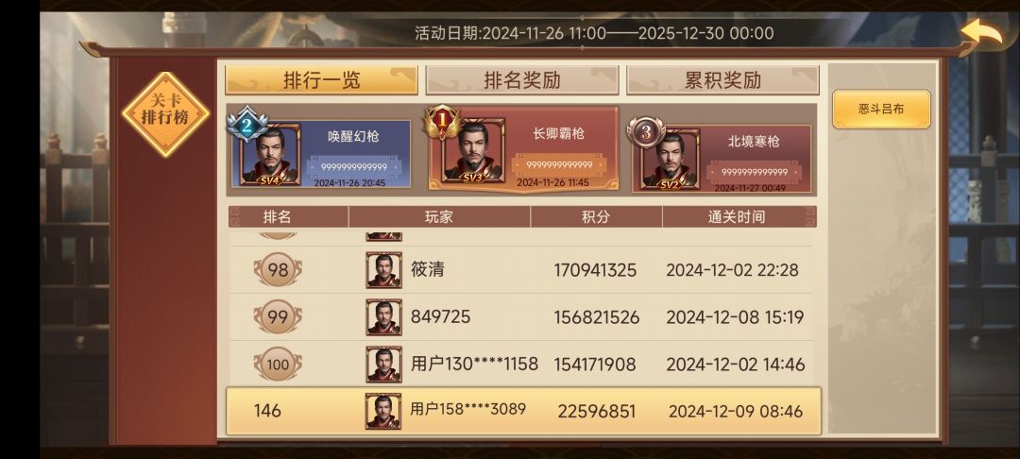1020x459 pixels.
Task: Click the rank 98 badge
Action: (278, 270)
